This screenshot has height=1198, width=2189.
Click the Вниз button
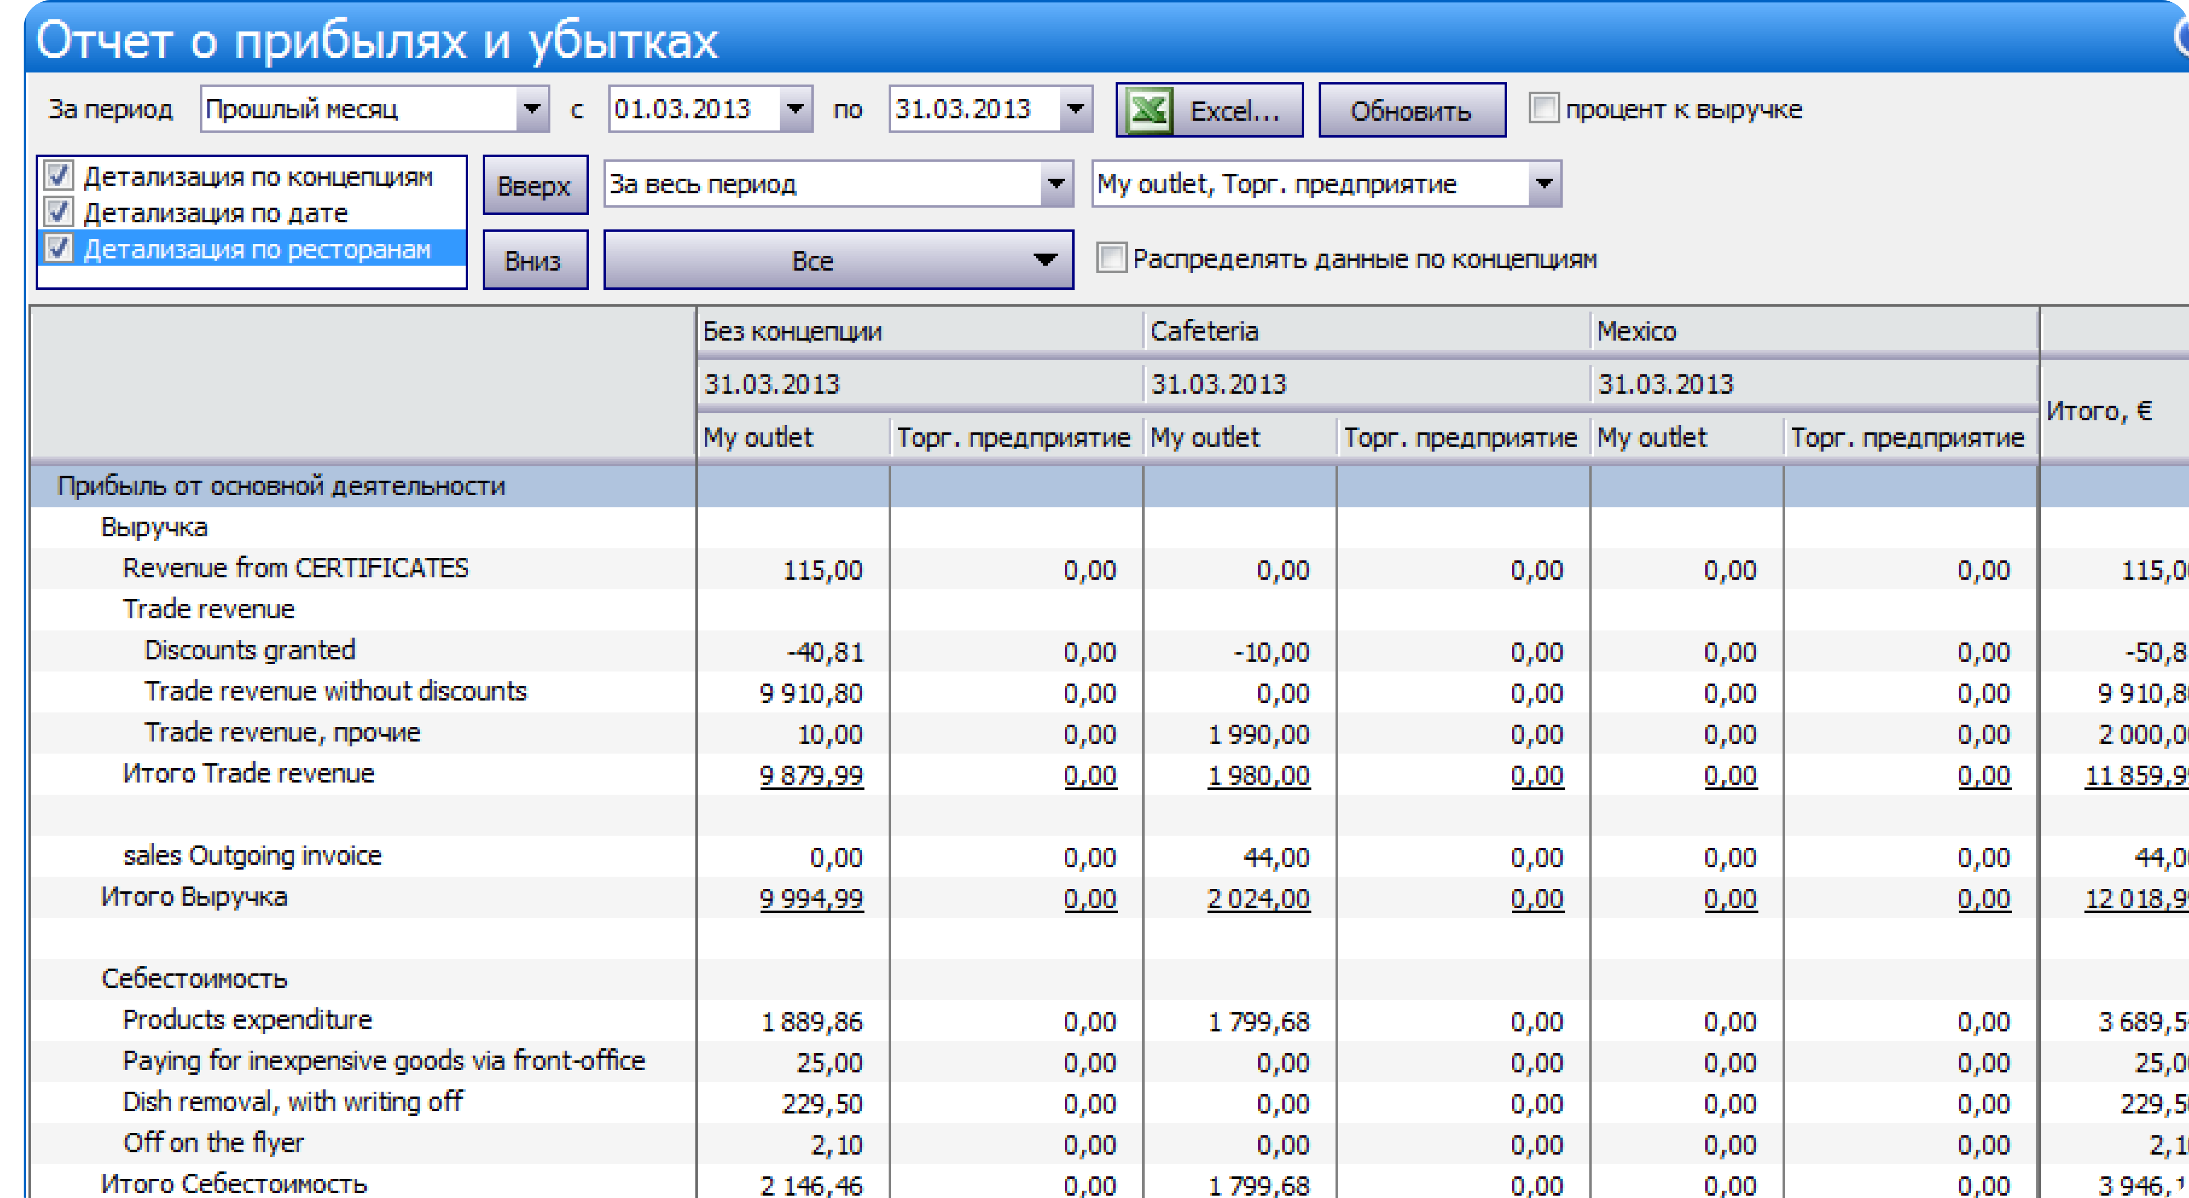(x=534, y=260)
